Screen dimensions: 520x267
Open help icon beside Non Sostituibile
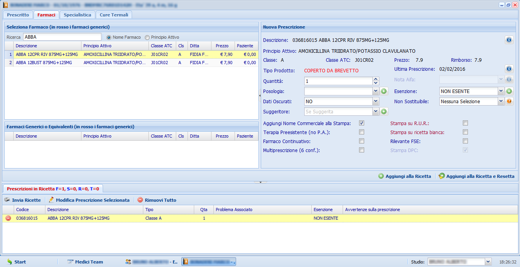[509, 101]
